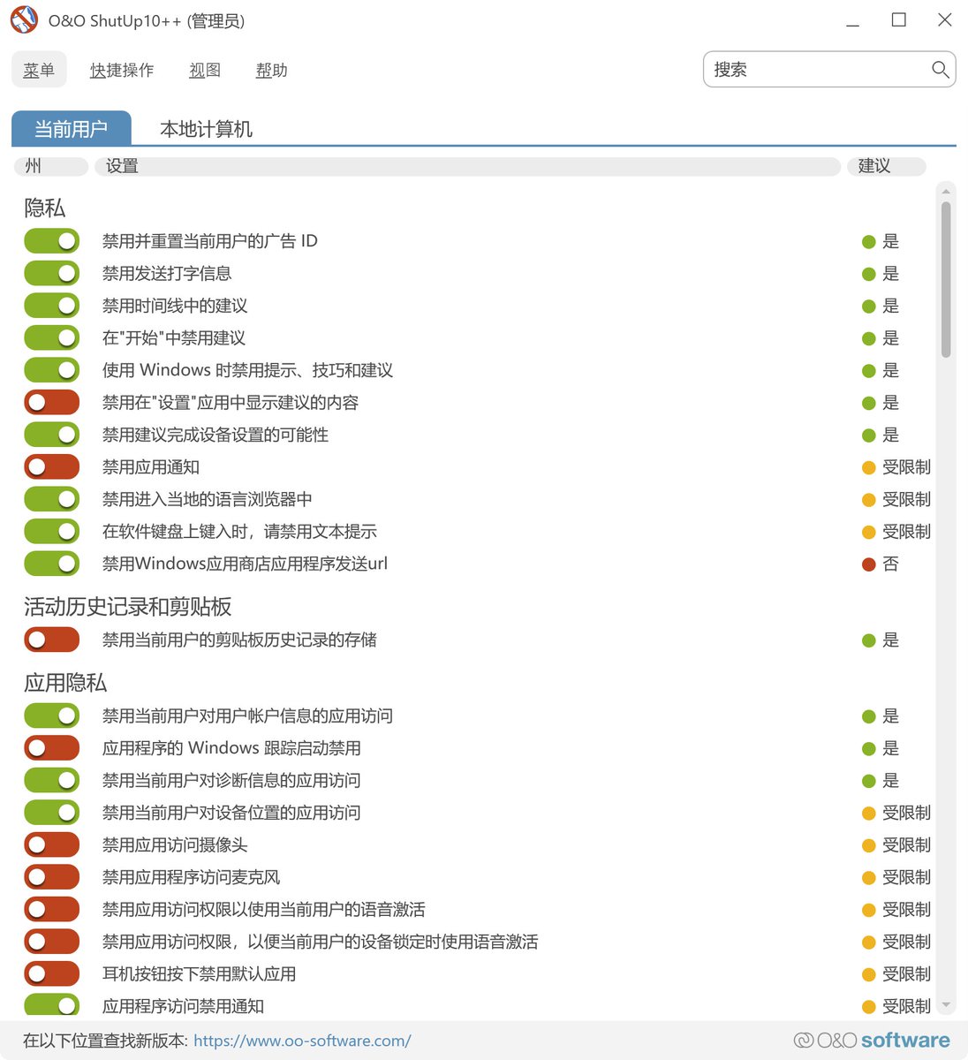The height and width of the screenshot is (1060, 968).
Task: Click the 活动历史记录和剪贴板 section heading
Action: click(128, 607)
